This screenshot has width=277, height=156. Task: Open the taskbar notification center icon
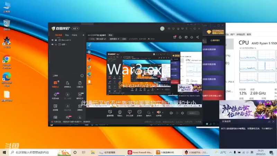tap(271, 152)
